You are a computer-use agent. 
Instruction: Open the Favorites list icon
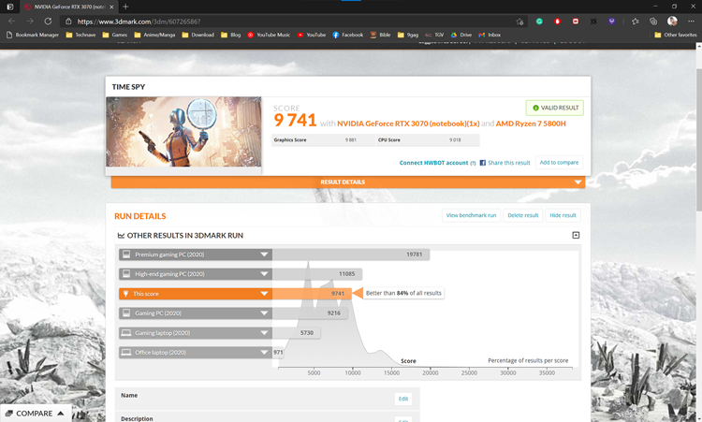(636, 21)
